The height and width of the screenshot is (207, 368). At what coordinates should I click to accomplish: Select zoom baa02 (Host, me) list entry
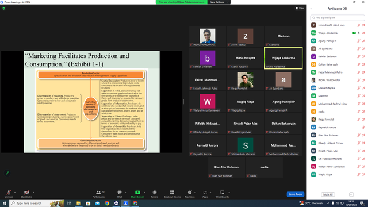pos(338,25)
